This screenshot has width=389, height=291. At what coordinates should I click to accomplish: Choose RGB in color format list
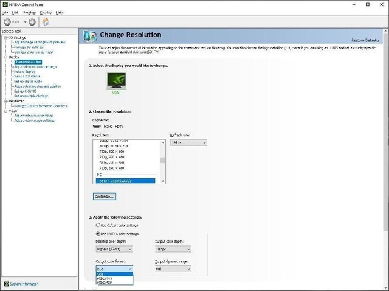pos(114,274)
